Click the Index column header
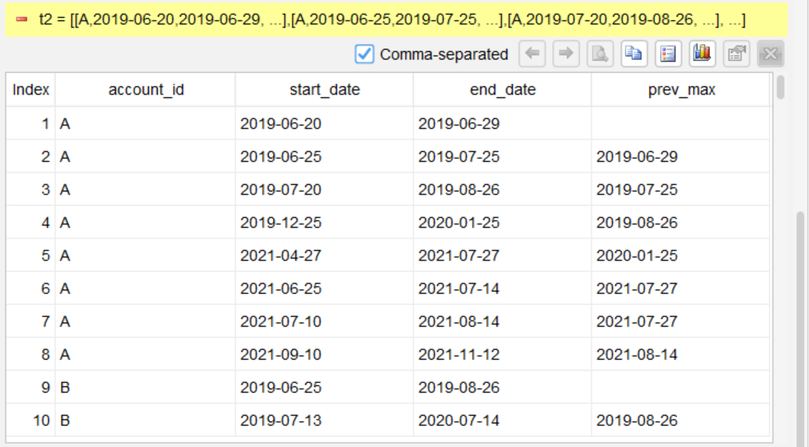 click(31, 90)
